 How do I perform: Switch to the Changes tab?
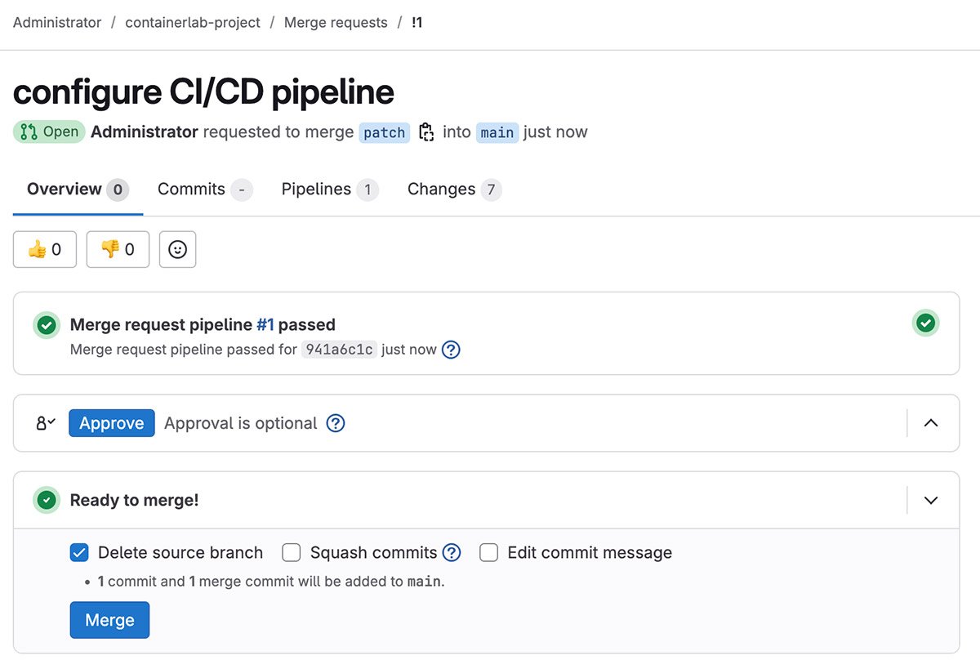441,190
